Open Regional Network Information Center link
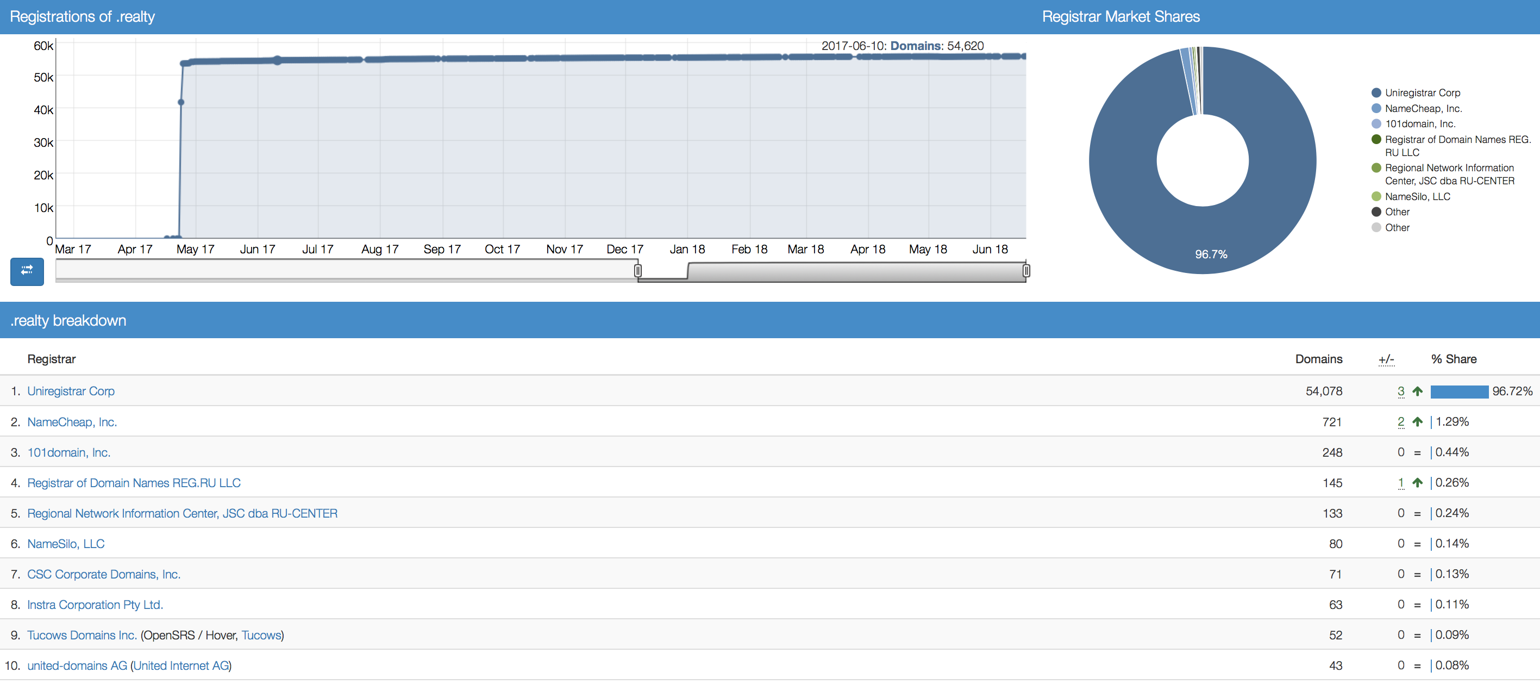The width and height of the screenshot is (1540, 684). coord(183,513)
